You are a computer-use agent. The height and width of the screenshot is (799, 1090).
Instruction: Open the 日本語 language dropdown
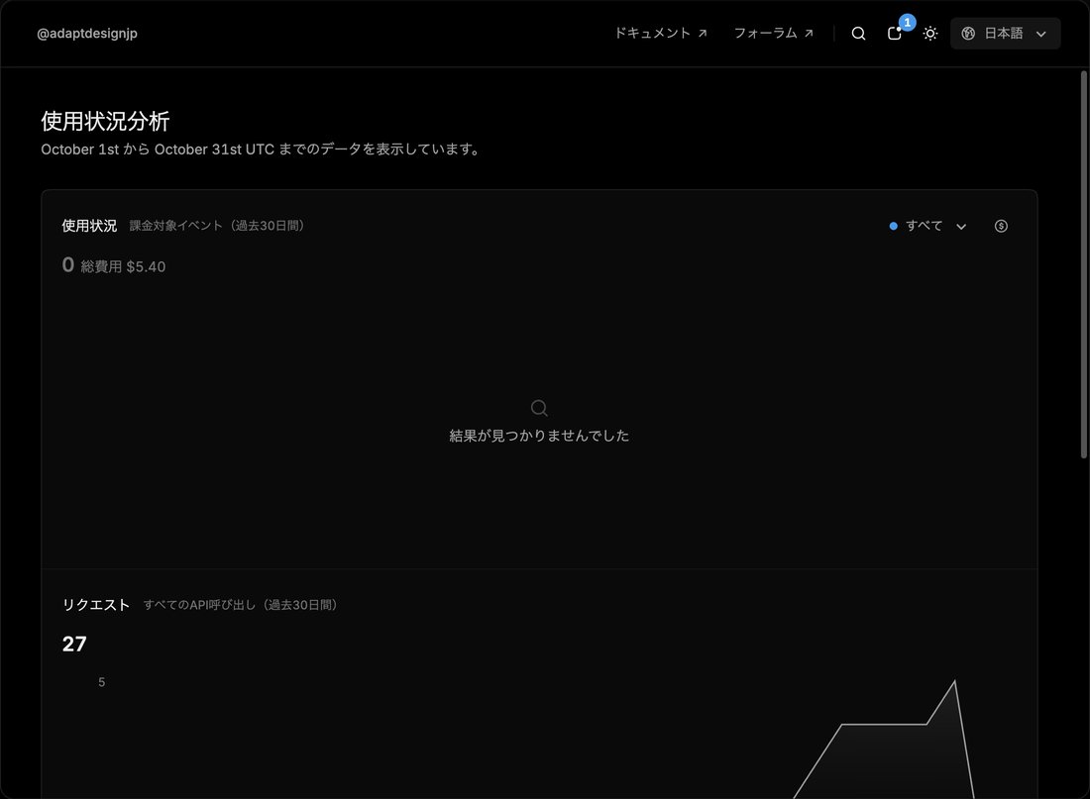tap(1005, 34)
